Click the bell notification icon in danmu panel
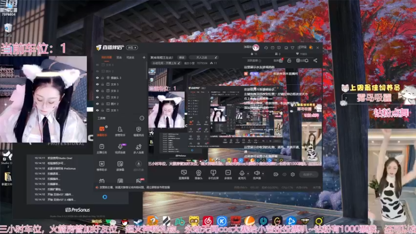The width and height of the screenshot is (416, 234). coord(306,60)
